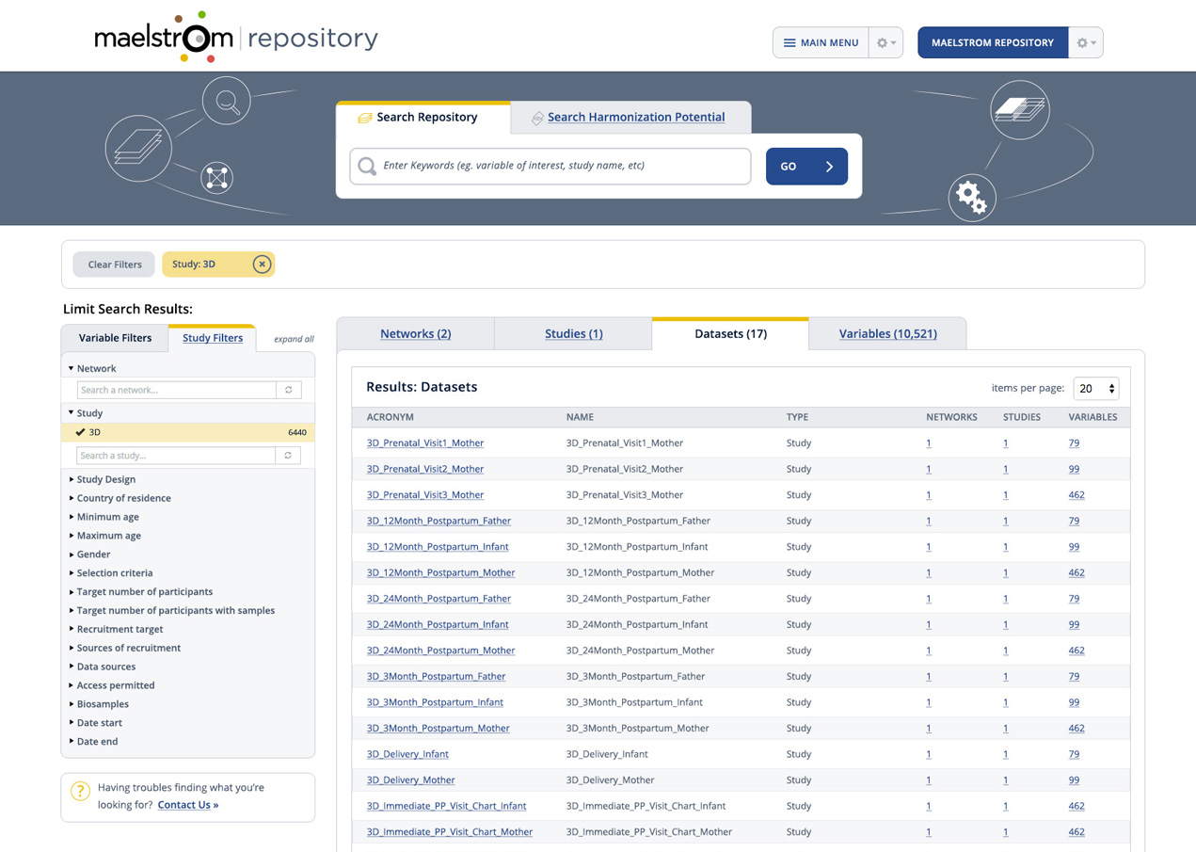Click the question mark help icon
Image resolution: width=1196 pixels, height=852 pixels.
80,792
